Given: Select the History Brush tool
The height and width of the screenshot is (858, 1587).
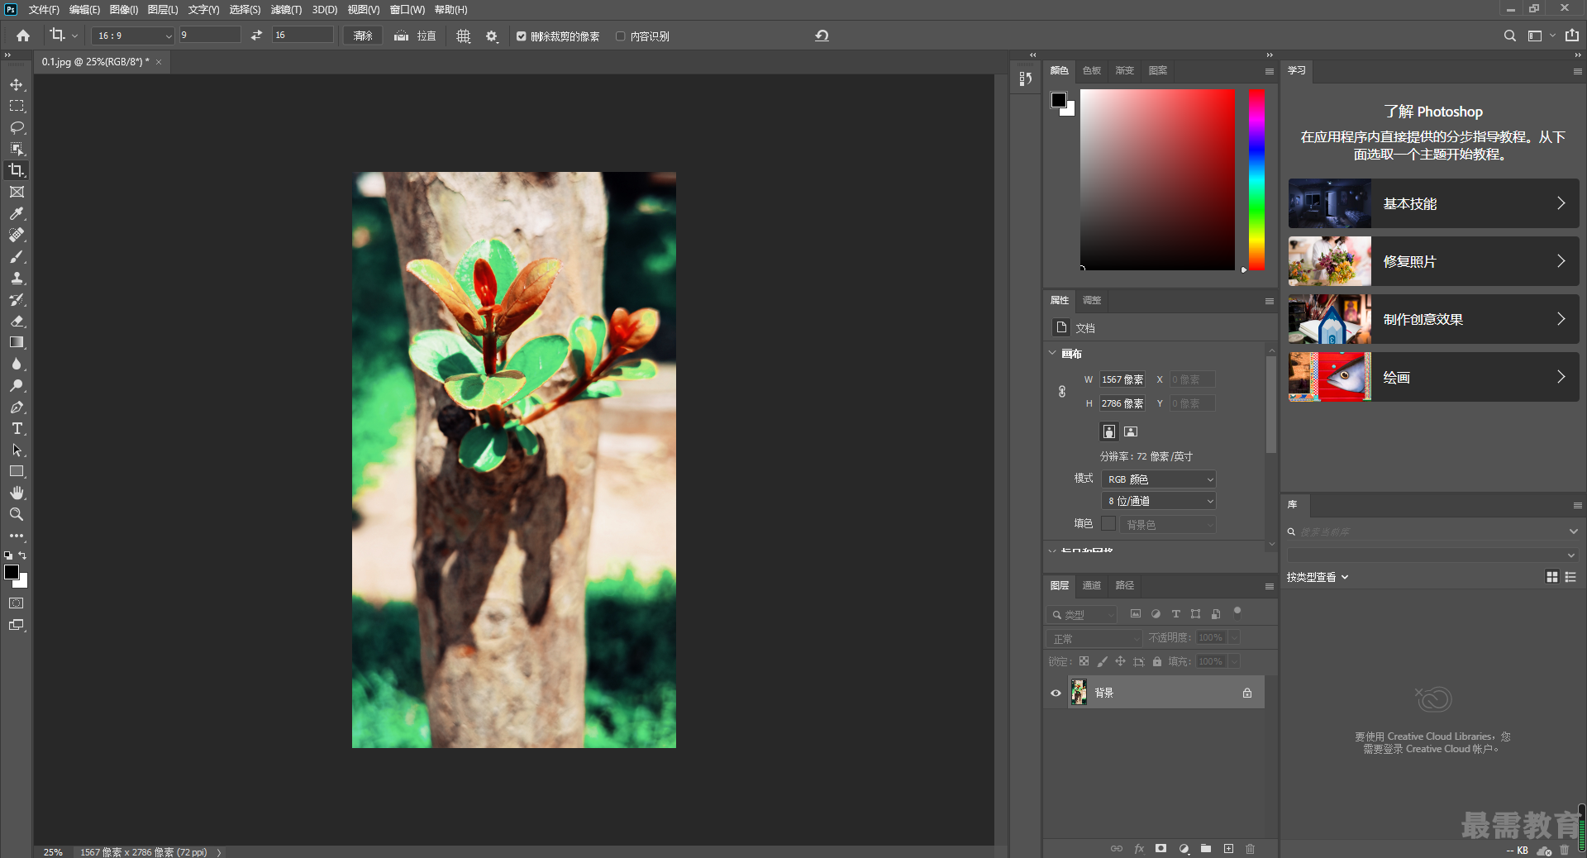Looking at the screenshot, I should coord(17,299).
